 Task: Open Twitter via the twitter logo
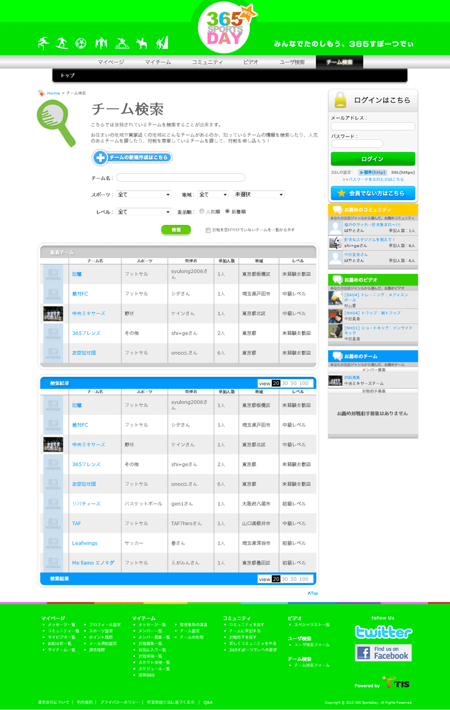(384, 632)
